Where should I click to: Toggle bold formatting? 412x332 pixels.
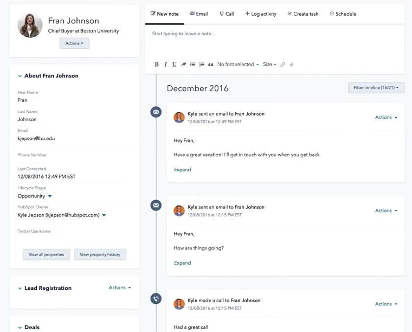point(156,64)
